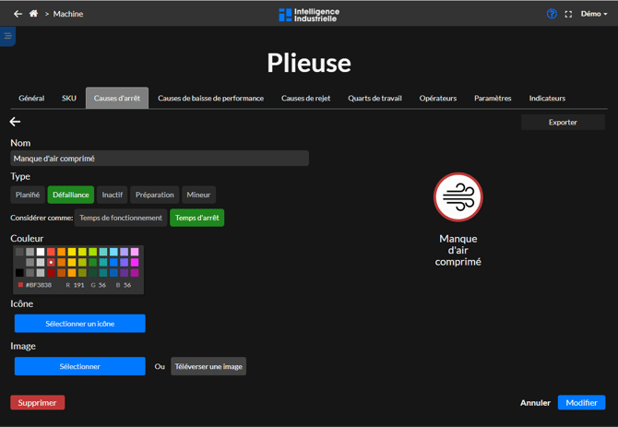Go to home via house icon
618x427 pixels.
coord(34,14)
